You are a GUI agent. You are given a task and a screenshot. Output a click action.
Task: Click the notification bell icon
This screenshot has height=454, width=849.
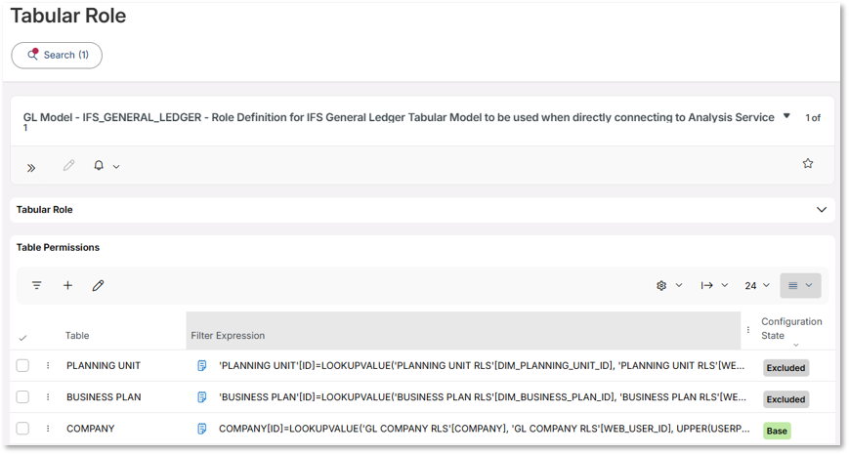(x=99, y=165)
